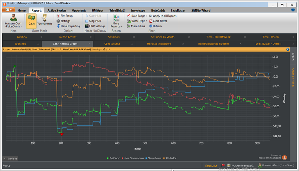The width and height of the screenshot is (299, 171).
Task: Open the Active Session ribbon tab
Action: (x=57, y=11)
